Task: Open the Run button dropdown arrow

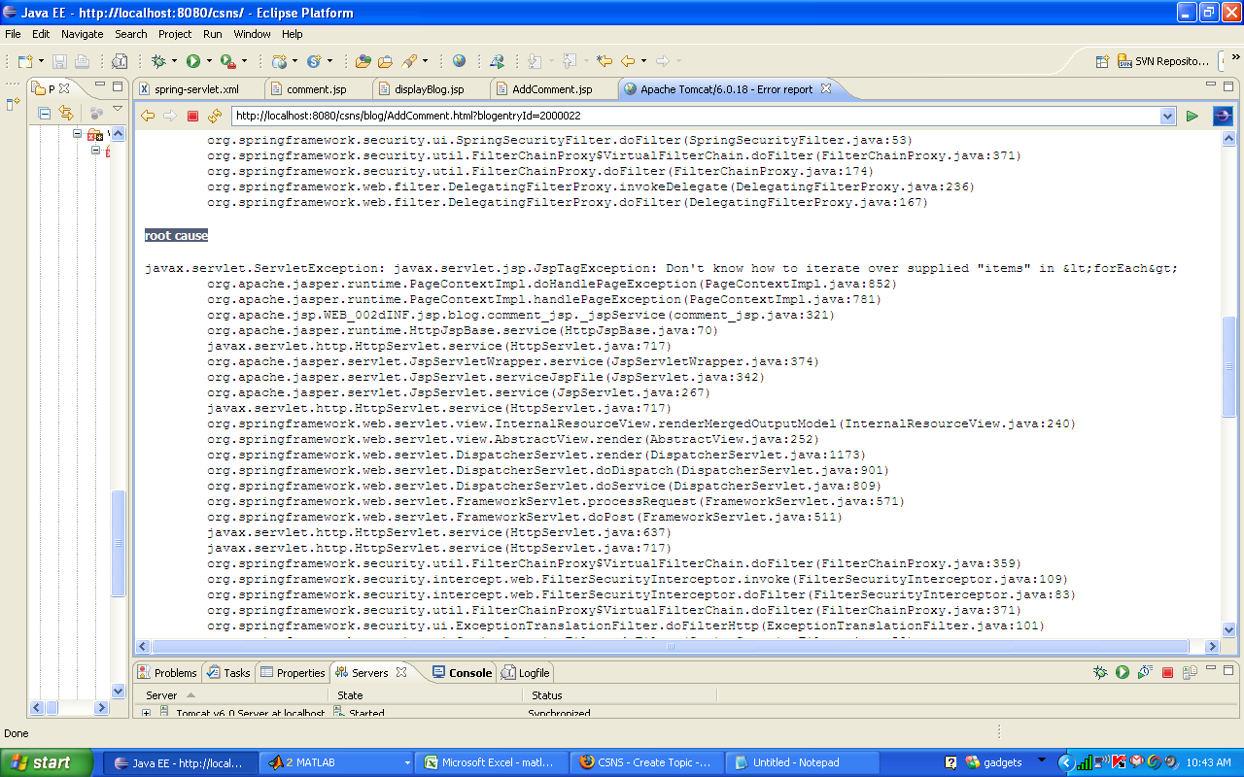Action: pyautogui.click(x=209, y=61)
